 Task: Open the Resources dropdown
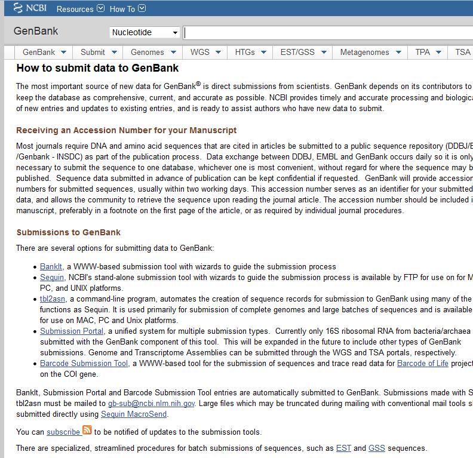point(81,9)
